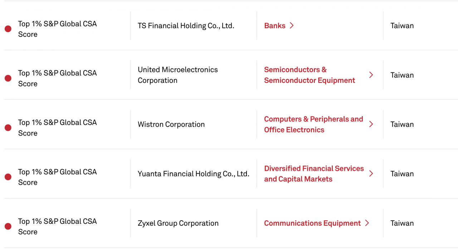This screenshot has height=252, width=458.
Task: Open Diversified Financial Services and Capital Markets link
Action: 314,174
